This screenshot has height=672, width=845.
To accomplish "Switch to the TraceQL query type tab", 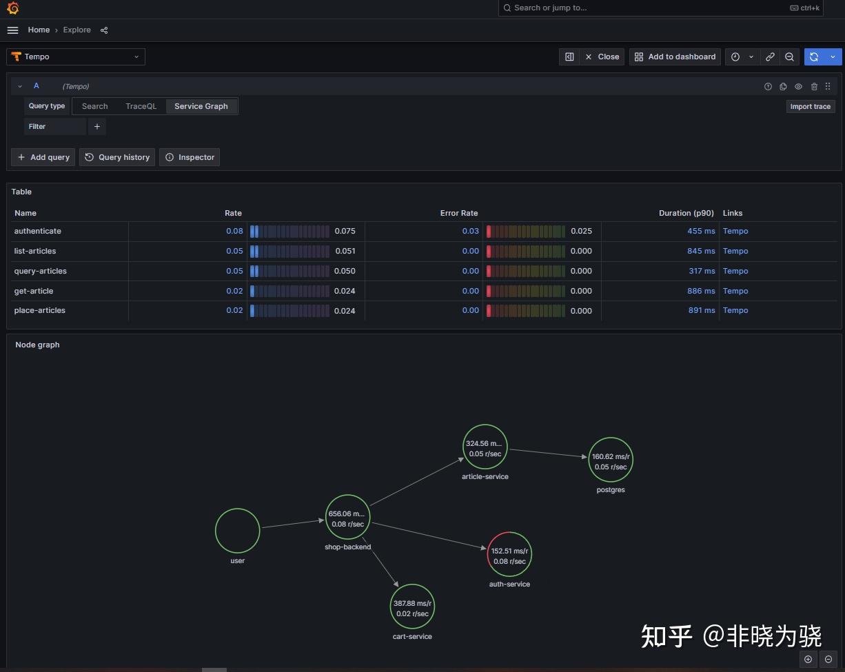I will (141, 106).
